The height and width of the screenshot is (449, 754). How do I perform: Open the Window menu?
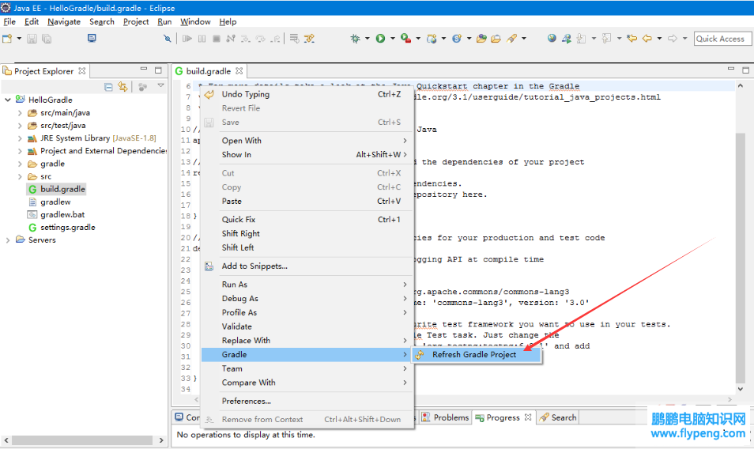point(195,21)
